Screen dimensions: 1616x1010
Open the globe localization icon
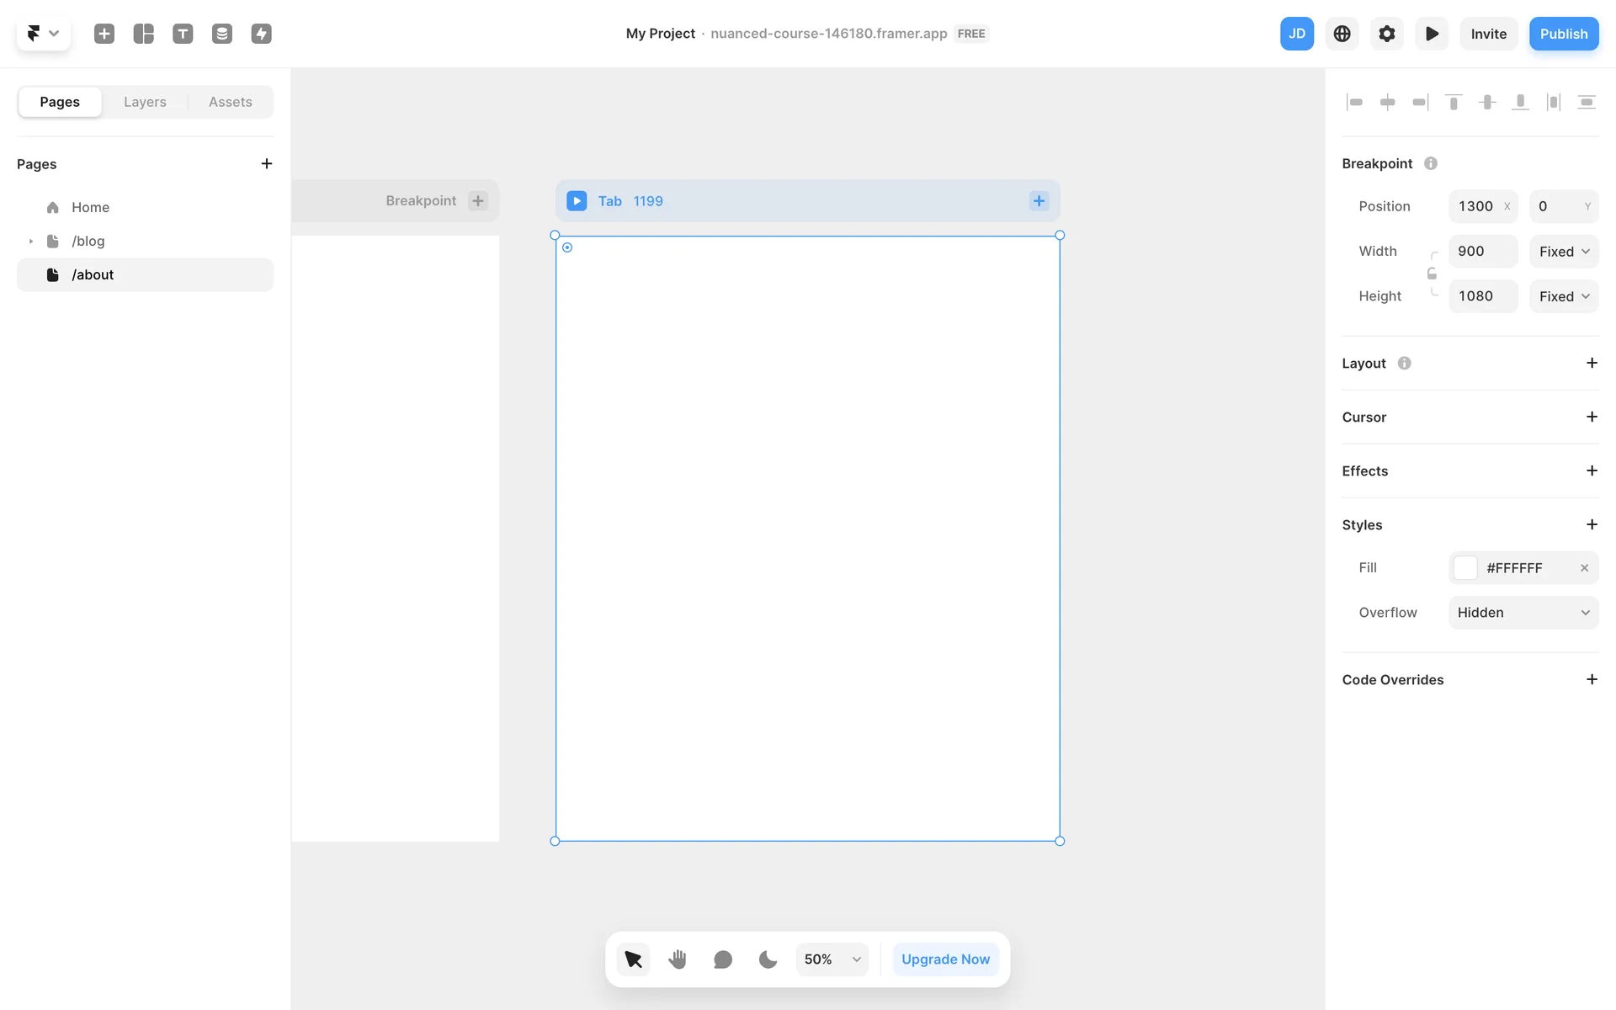[x=1342, y=34]
